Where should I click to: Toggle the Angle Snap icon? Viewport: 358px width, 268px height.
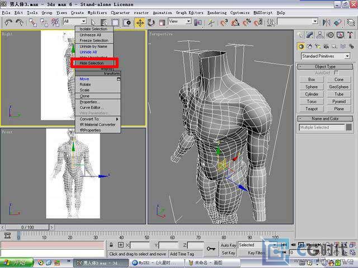pyautogui.click(x=235, y=22)
